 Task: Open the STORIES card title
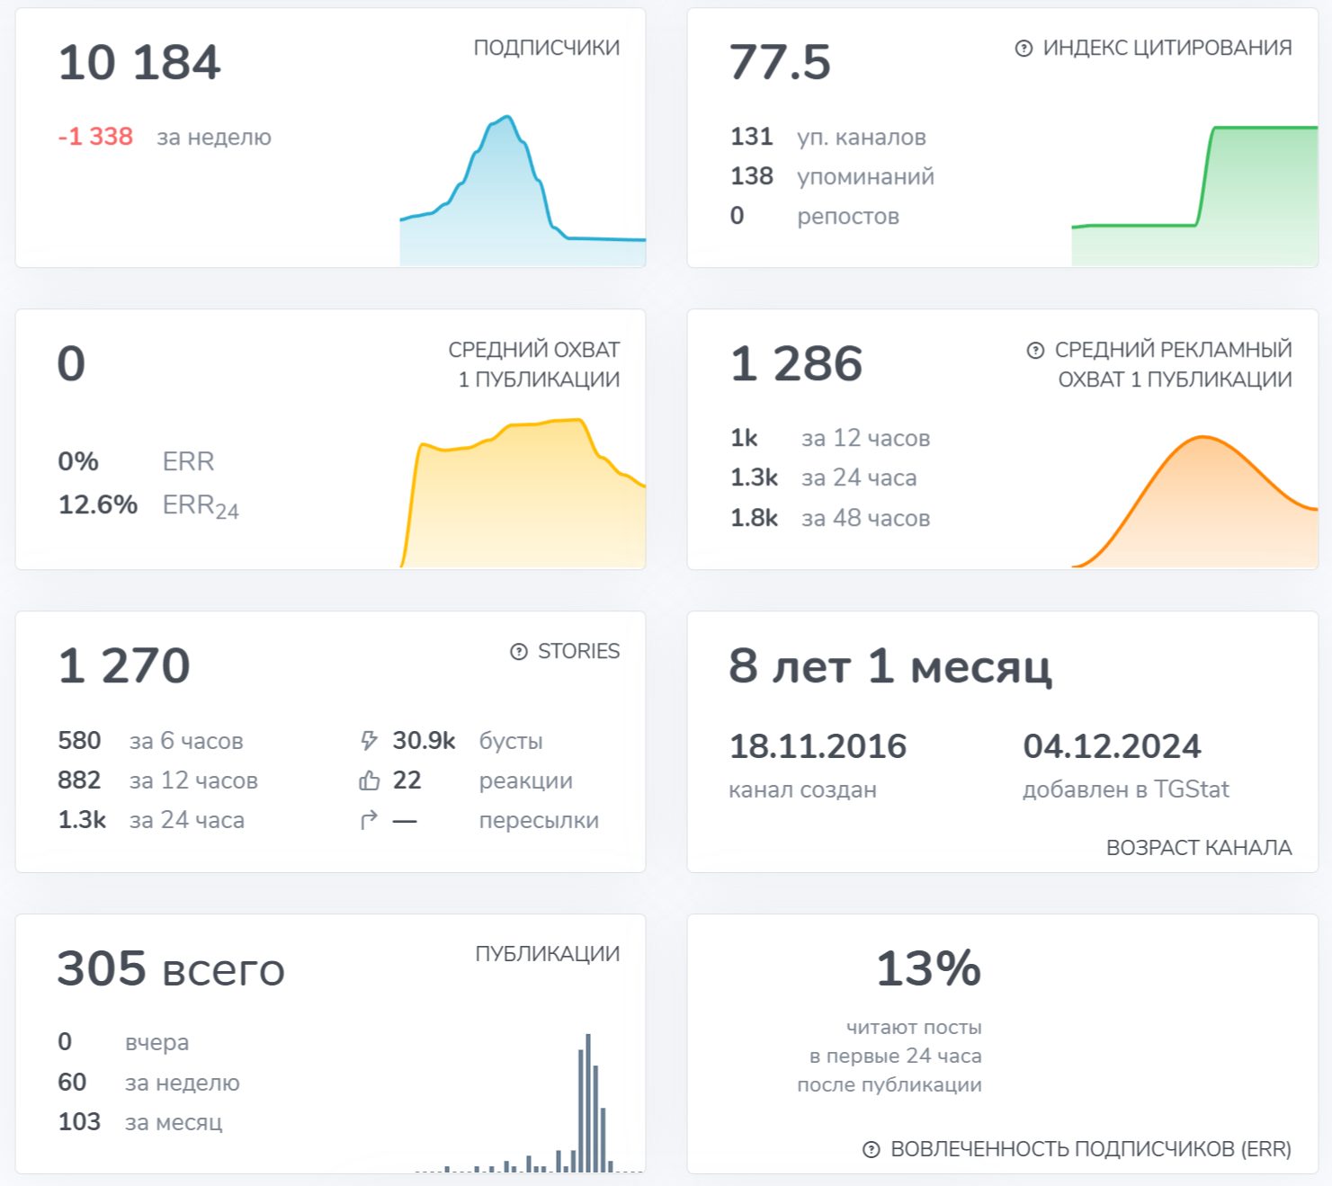[x=578, y=651]
